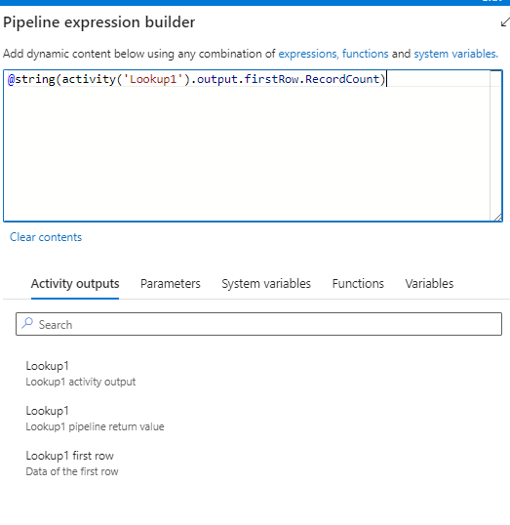Insert Lookup1 activity output

(x=81, y=374)
